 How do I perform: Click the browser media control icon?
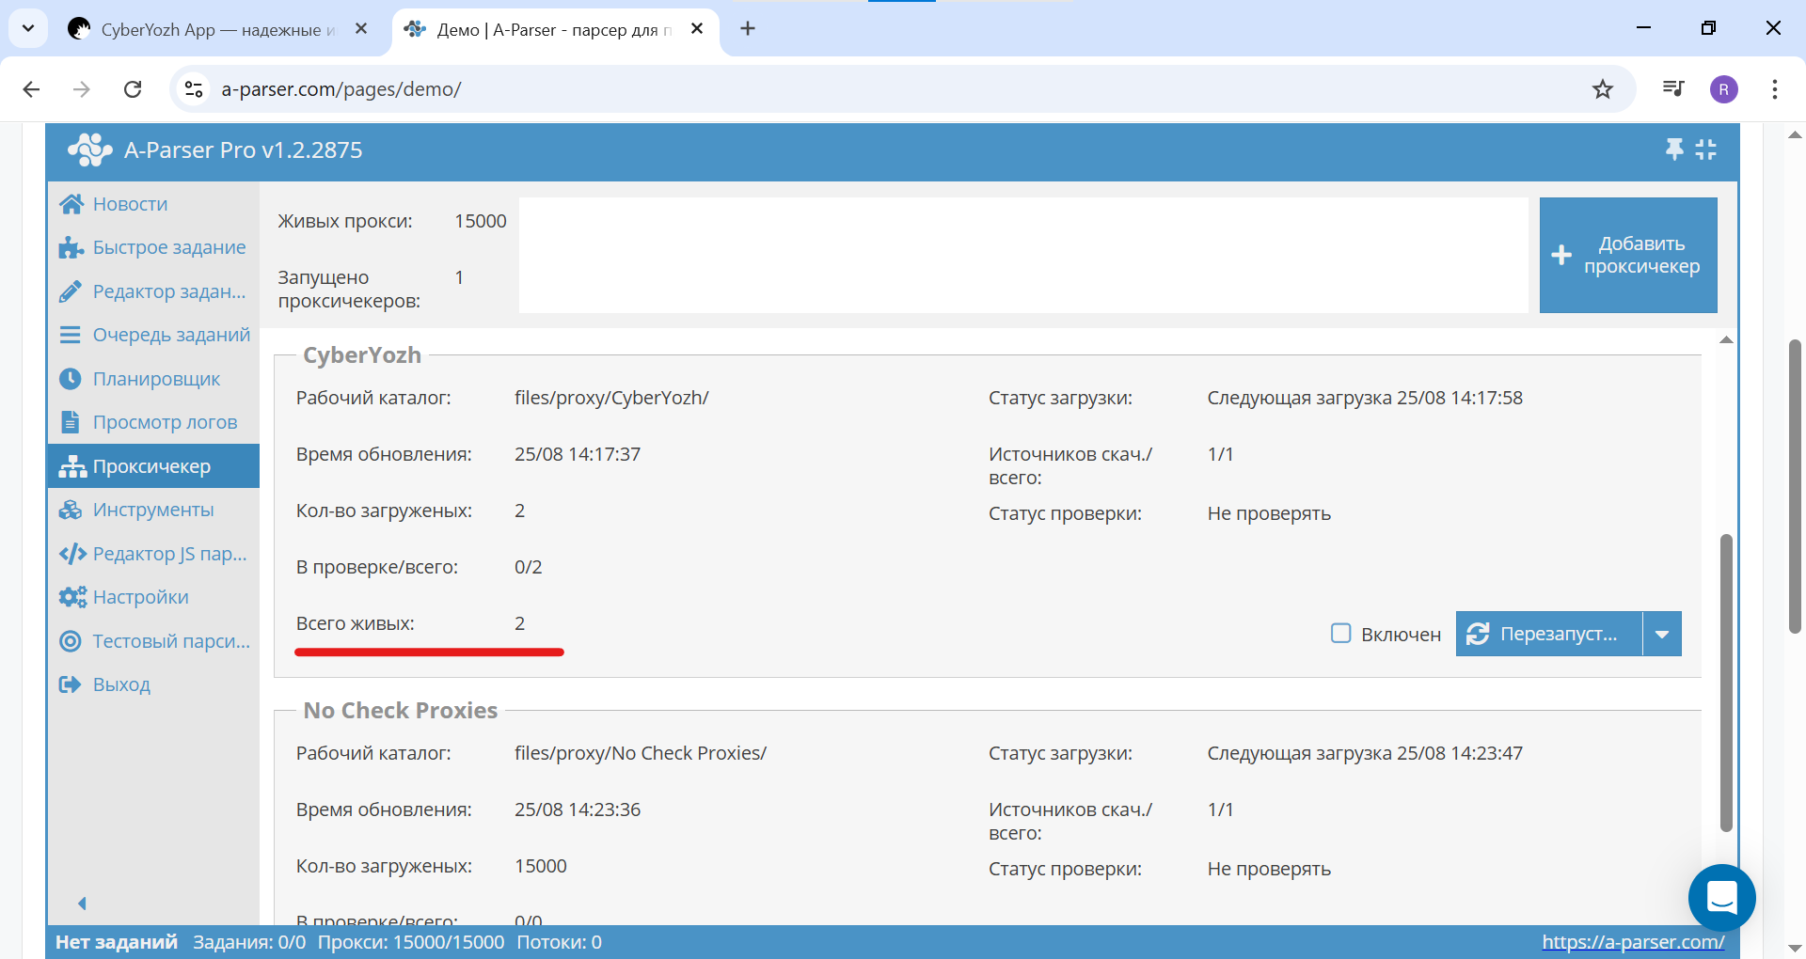pos(1672,89)
